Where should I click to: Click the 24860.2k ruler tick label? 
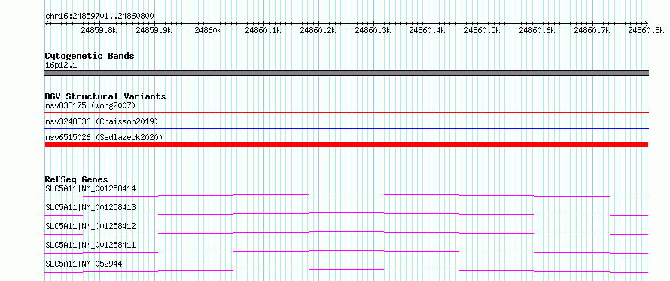pyautogui.click(x=318, y=30)
